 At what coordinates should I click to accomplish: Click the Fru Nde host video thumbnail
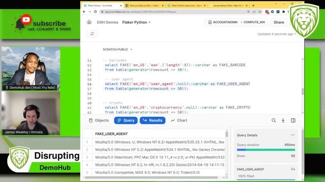31,69
